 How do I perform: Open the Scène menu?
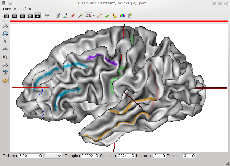tap(26, 9)
